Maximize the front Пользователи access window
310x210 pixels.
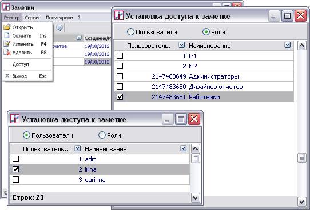(x=181, y=119)
